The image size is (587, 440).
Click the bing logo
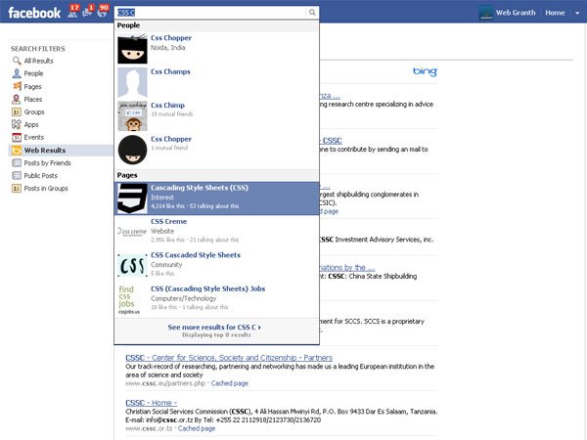(x=425, y=71)
